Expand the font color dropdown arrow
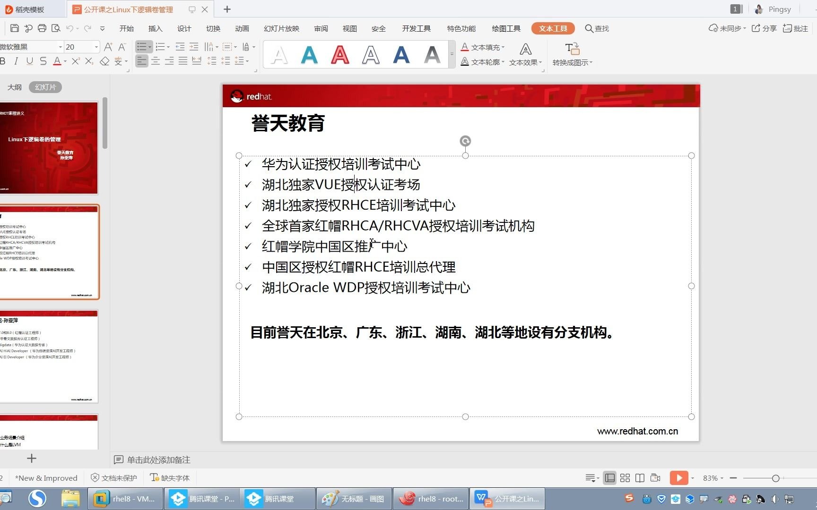This screenshot has width=817, height=510. click(65, 61)
